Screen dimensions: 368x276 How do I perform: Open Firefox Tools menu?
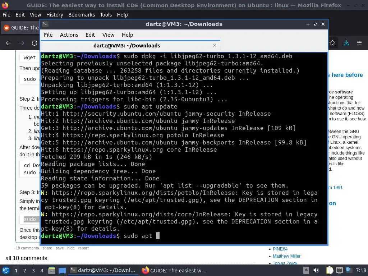[x=106, y=15]
